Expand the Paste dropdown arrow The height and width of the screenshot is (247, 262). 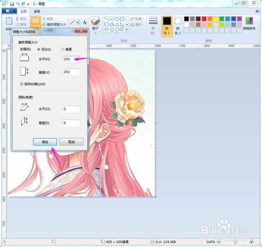point(9,33)
